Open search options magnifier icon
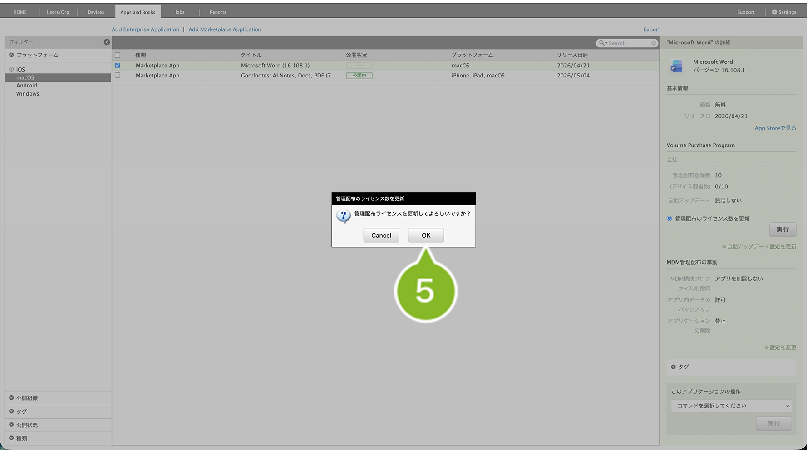 [x=602, y=43]
